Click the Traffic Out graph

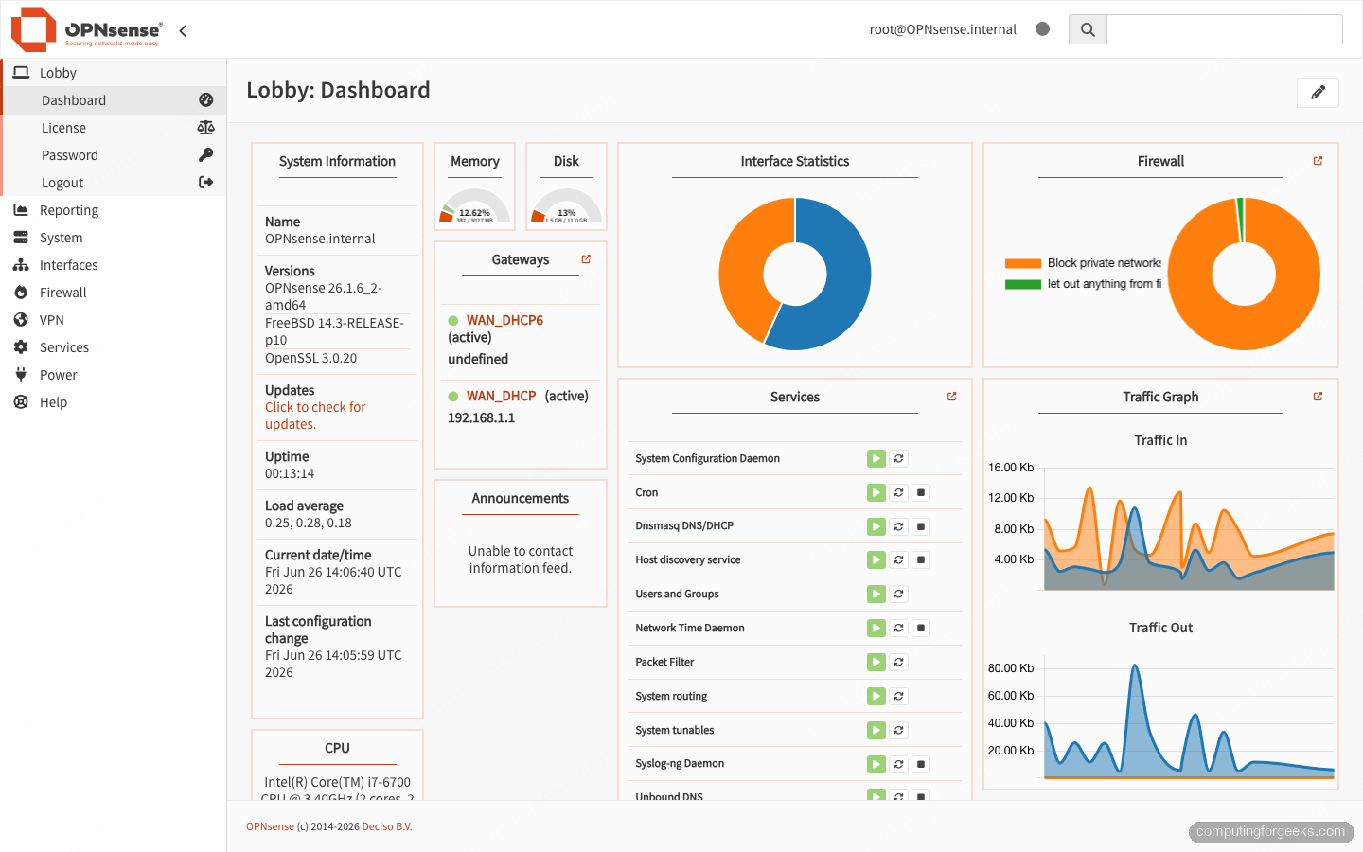[1189, 719]
